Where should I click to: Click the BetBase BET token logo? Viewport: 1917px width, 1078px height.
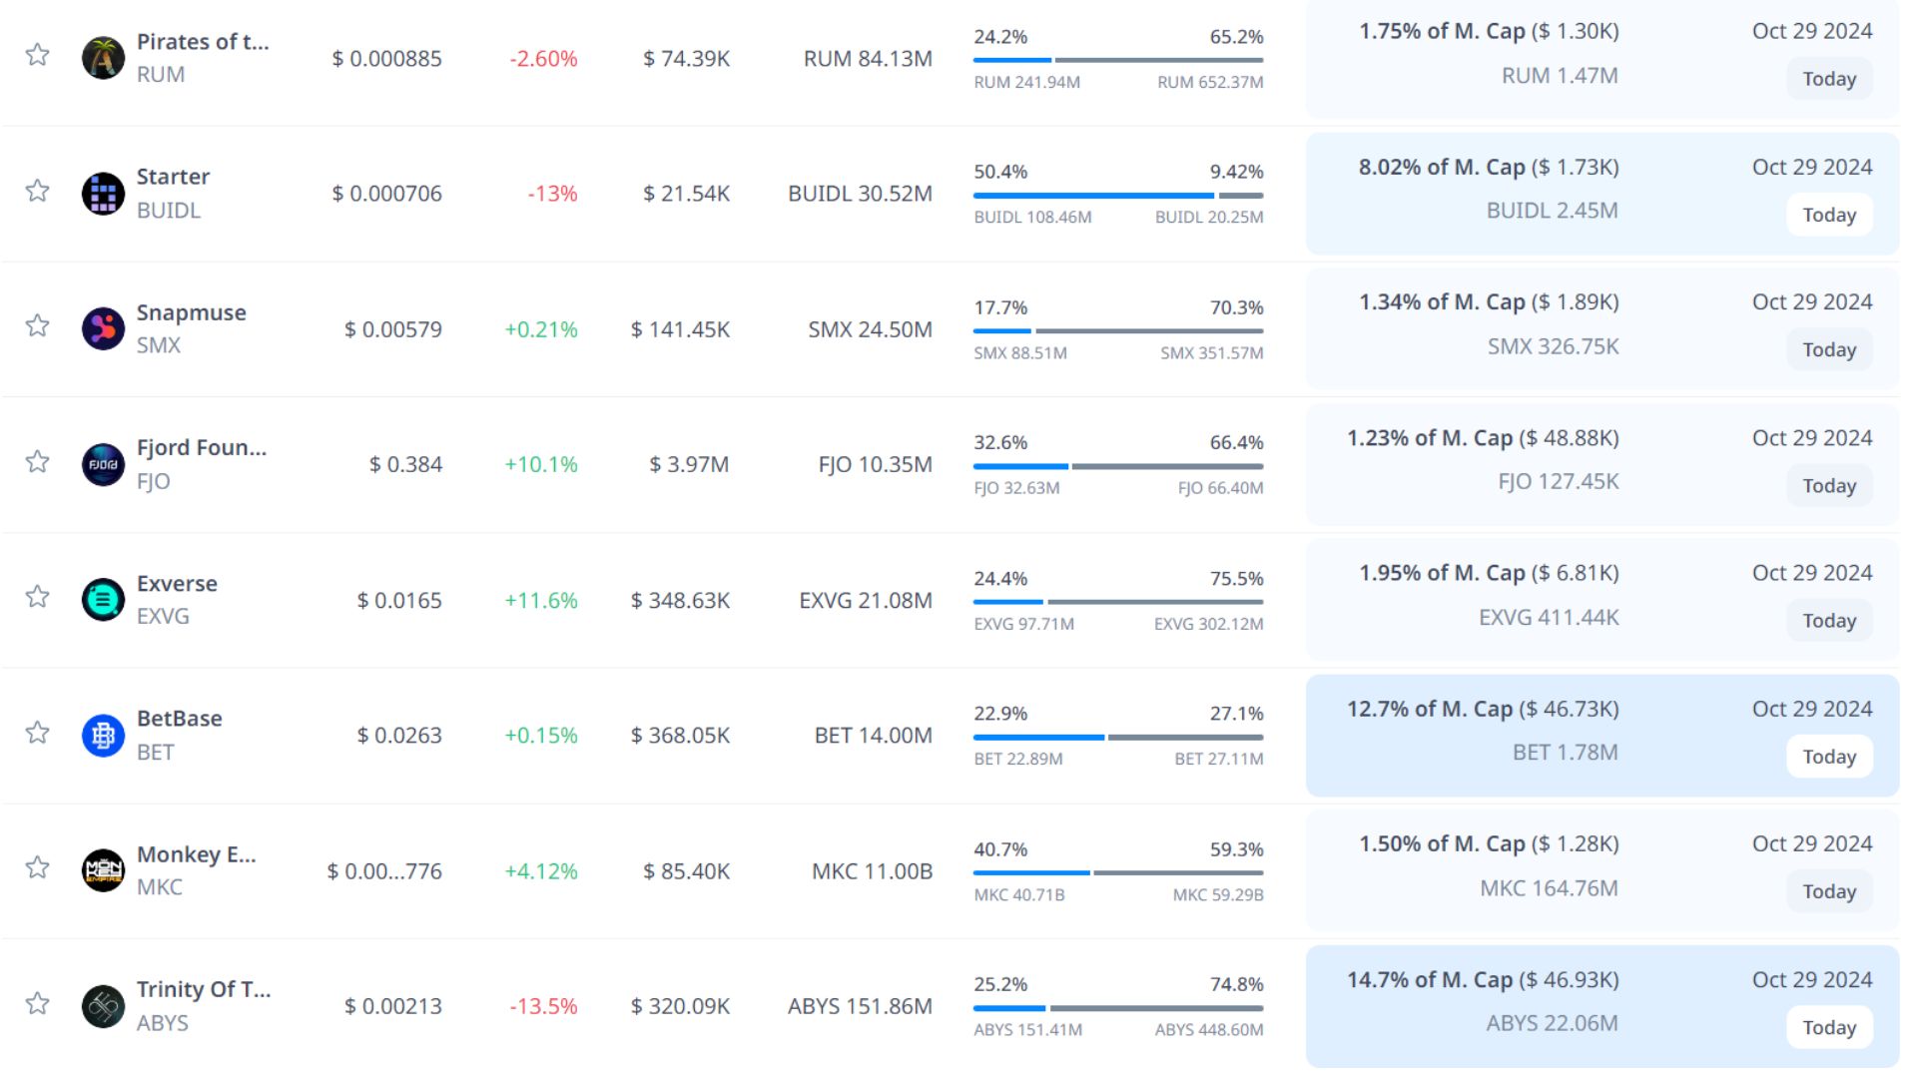click(x=103, y=736)
